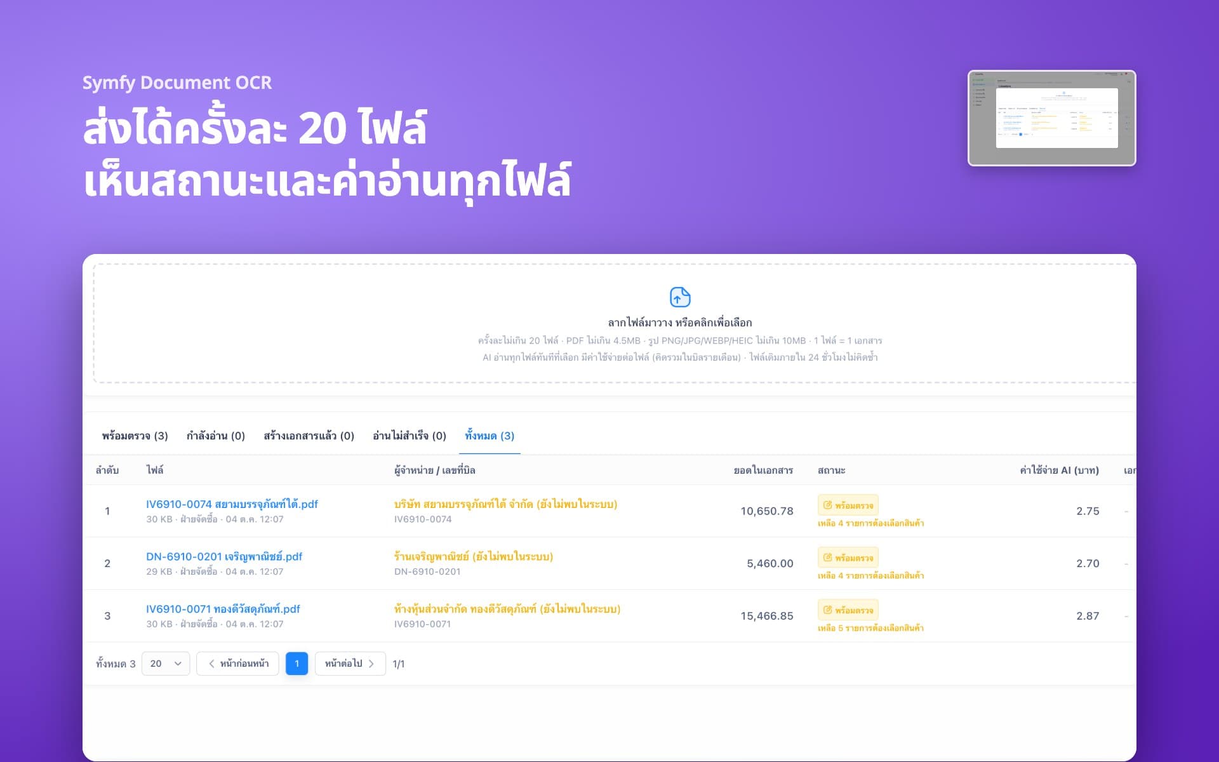
Task: Click 'เหลือ 4 รายการต้องเลือกสินค้า' in row 1
Action: click(871, 523)
